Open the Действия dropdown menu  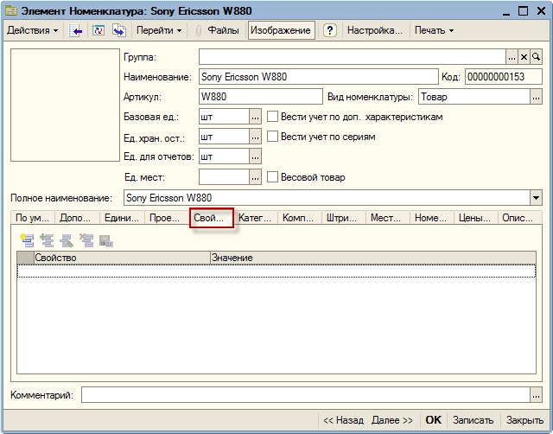[33, 30]
